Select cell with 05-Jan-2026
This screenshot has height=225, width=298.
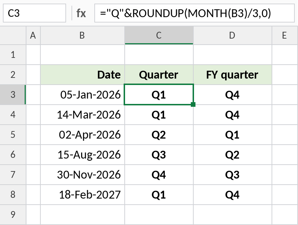(83, 95)
